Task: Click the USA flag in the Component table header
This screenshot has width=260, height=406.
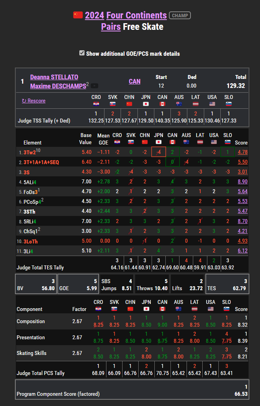Action: coord(211,309)
